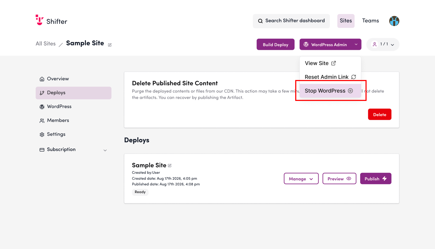435x249 pixels.
Task: Expand the Subscription sidebar section
Action: click(105, 150)
